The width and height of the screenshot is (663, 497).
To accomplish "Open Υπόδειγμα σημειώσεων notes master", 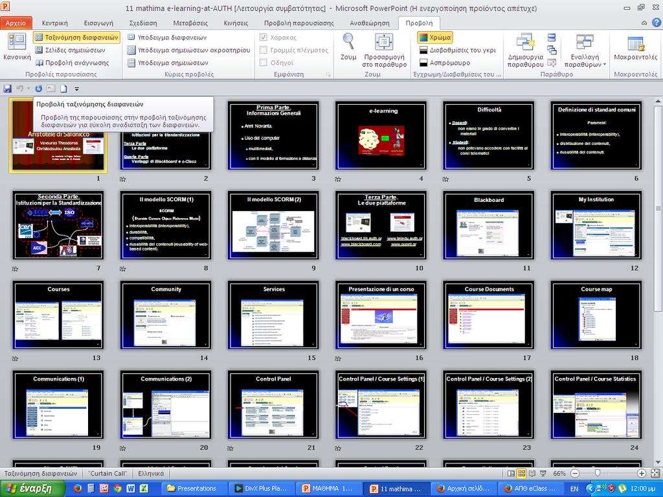I will (x=168, y=63).
